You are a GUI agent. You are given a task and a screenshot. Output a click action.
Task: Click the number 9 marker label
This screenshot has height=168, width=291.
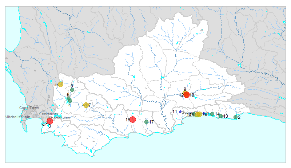185,89
